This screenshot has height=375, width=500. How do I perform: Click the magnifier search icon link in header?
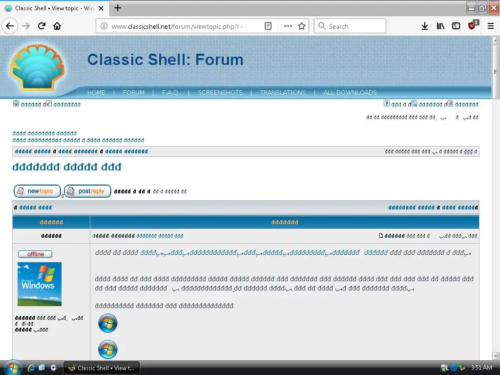(414, 104)
